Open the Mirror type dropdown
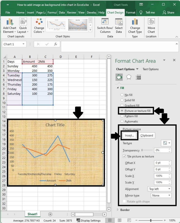 click(161, 195)
